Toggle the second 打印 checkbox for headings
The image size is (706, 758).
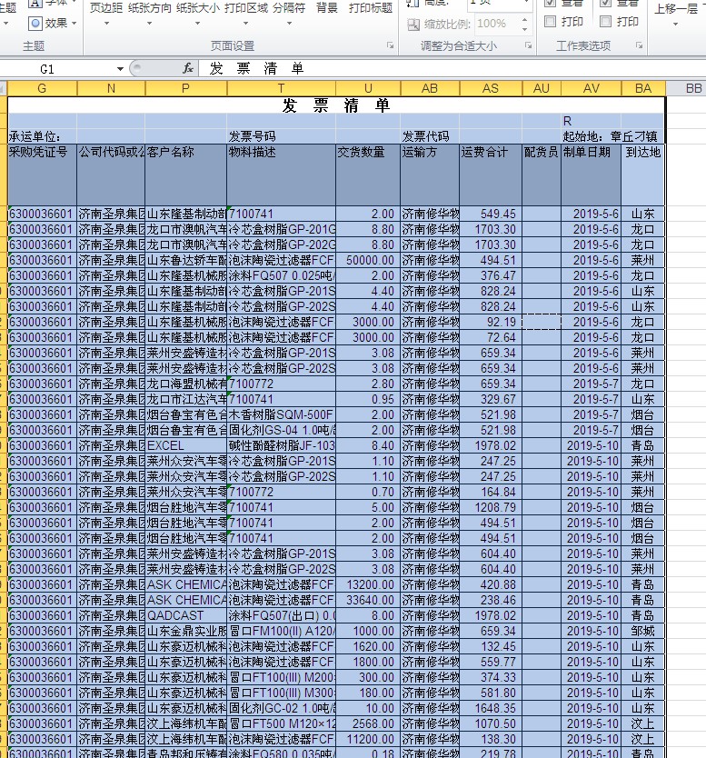(605, 22)
